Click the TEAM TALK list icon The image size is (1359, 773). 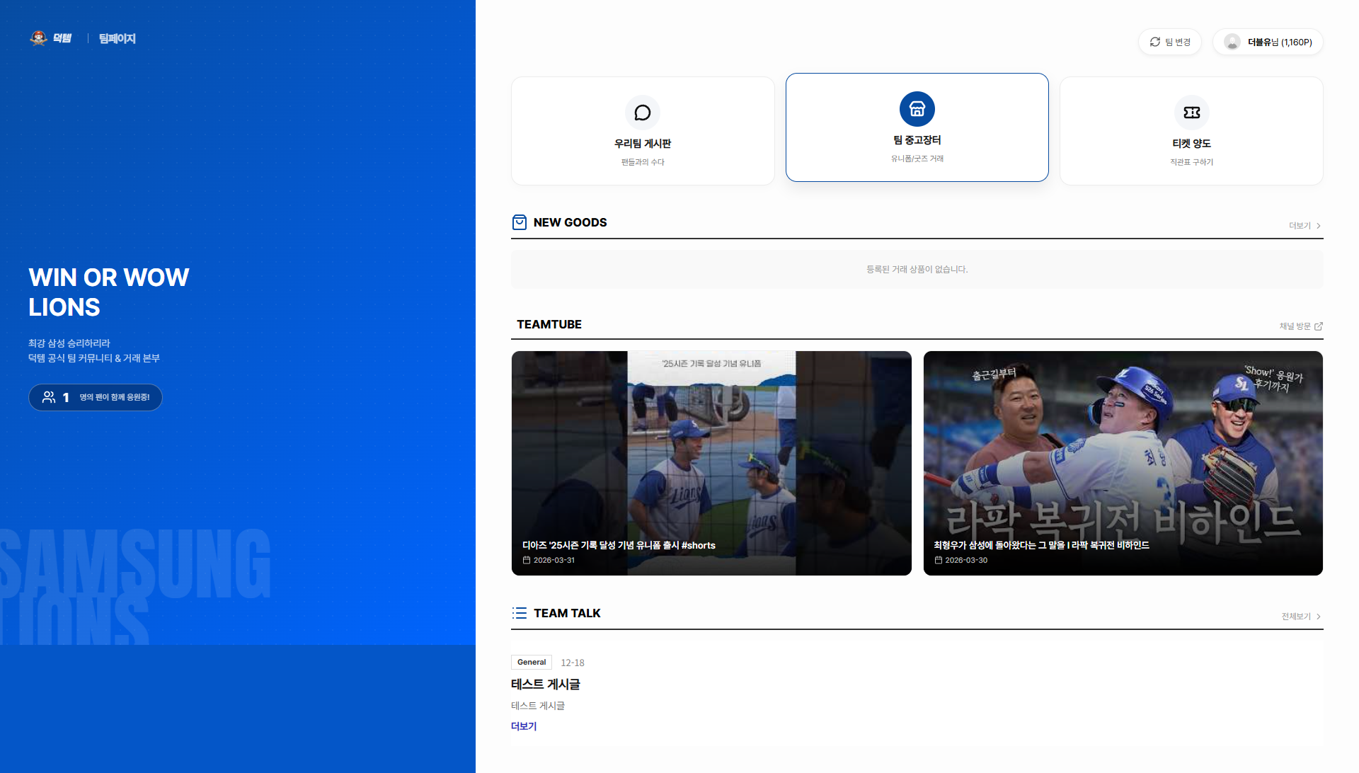520,613
